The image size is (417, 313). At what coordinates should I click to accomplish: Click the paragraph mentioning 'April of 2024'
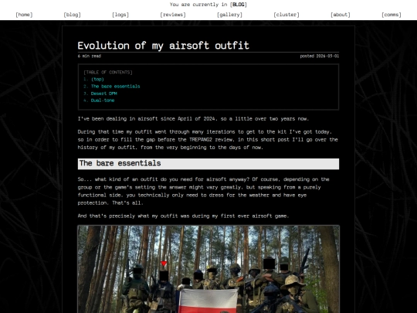193,119
